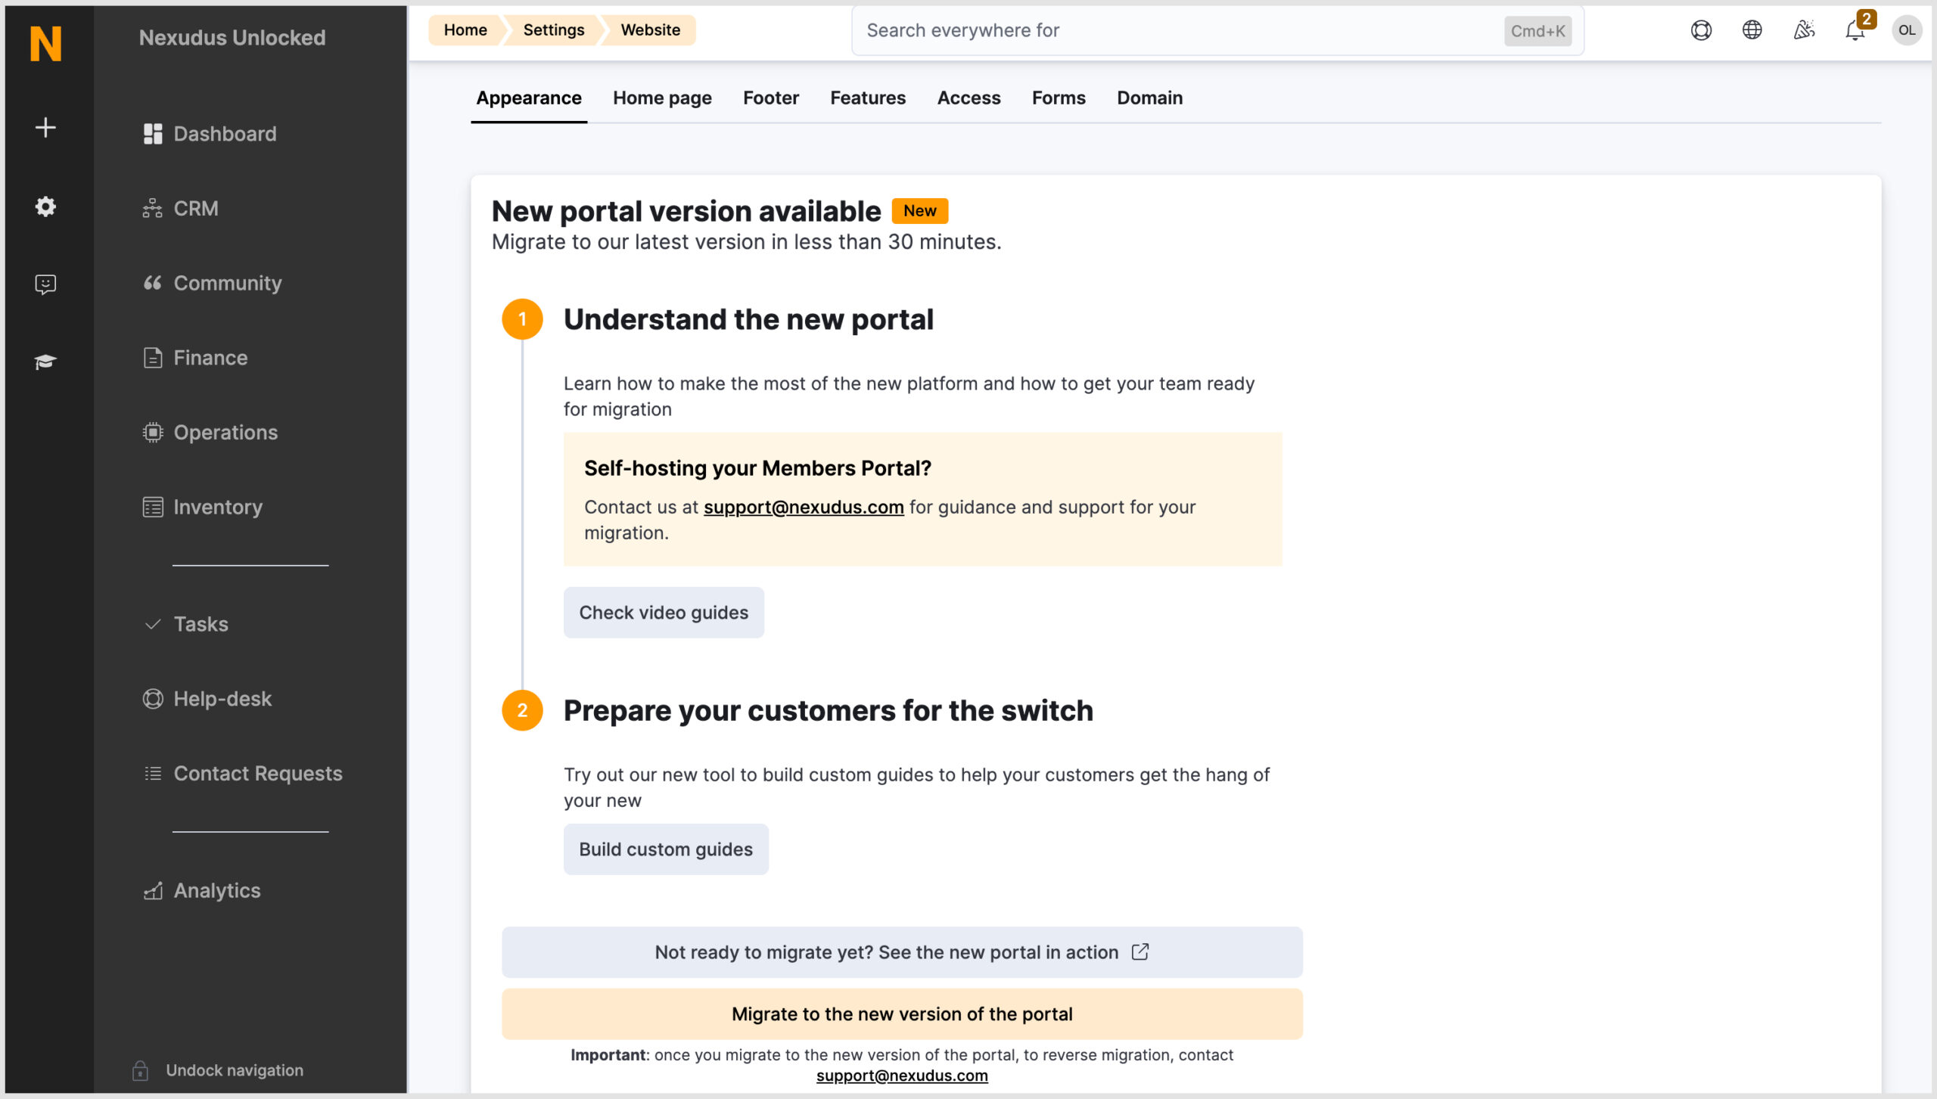The width and height of the screenshot is (1937, 1099).
Task: Click the CRM hierarchy icon
Action: (x=153, y=208)
